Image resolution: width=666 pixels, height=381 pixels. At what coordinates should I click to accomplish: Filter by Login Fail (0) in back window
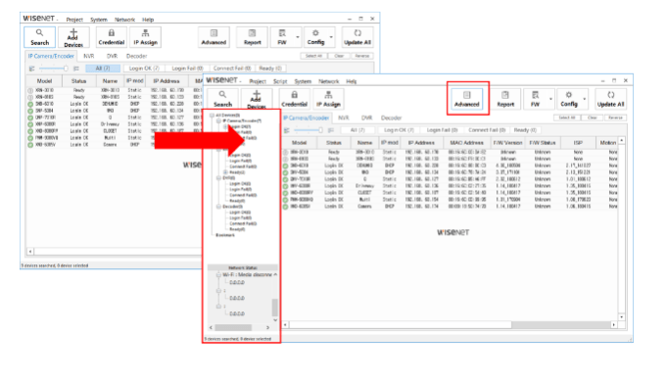pyautogui.click(x=187, y=69)
